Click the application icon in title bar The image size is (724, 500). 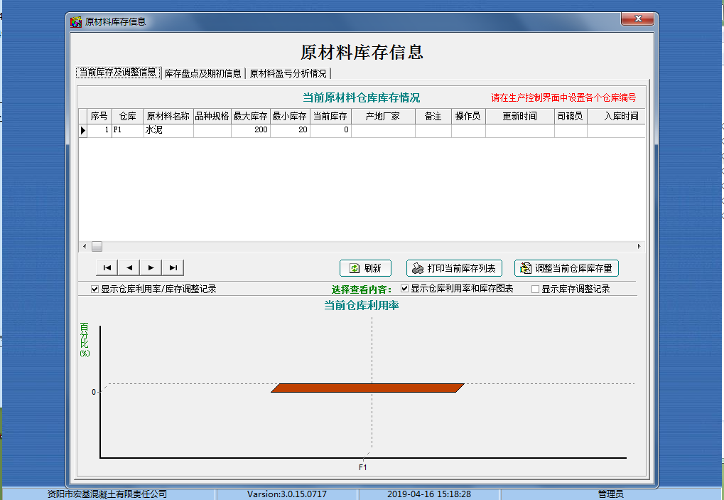point(76,21)
